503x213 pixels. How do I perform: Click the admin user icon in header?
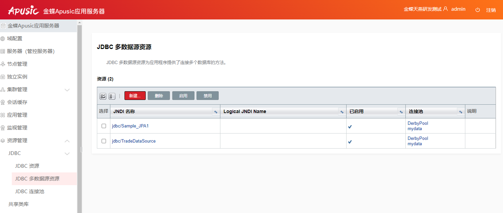click(445, 9)
